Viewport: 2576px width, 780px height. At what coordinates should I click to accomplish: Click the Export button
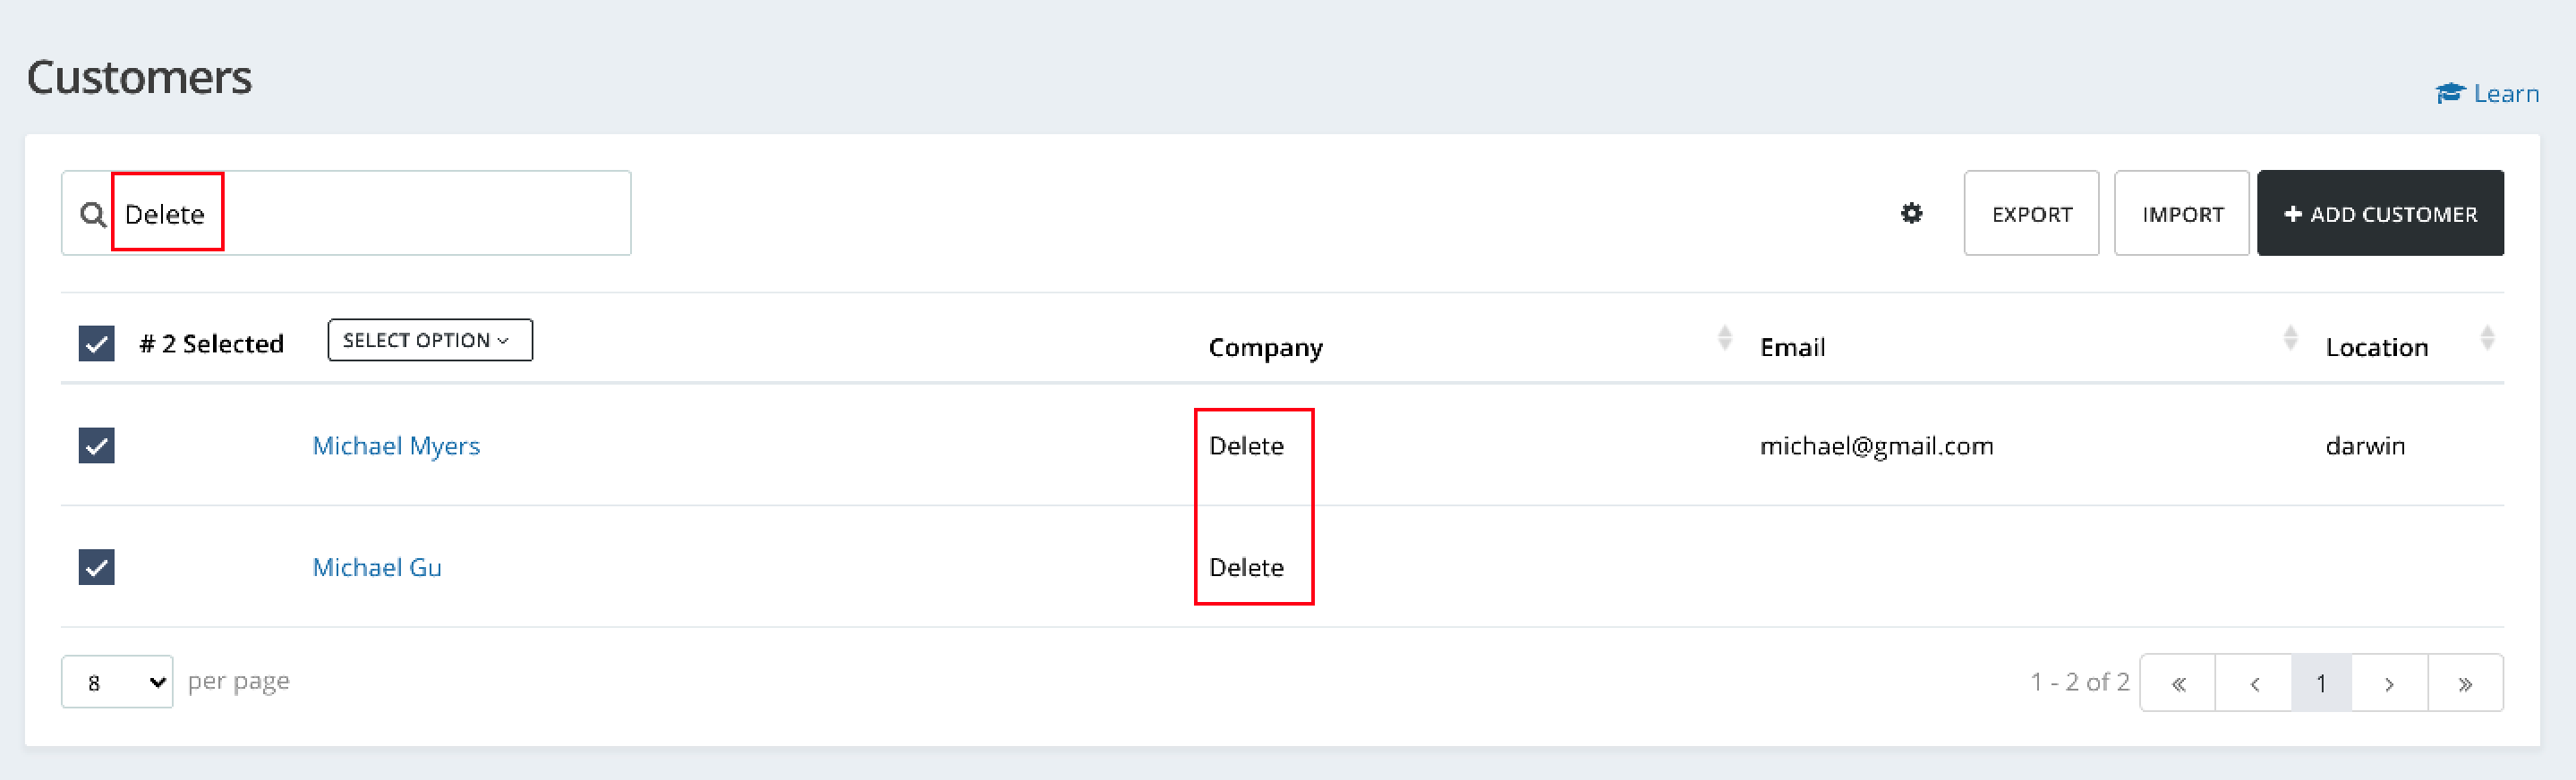[x=2030, y=213]
